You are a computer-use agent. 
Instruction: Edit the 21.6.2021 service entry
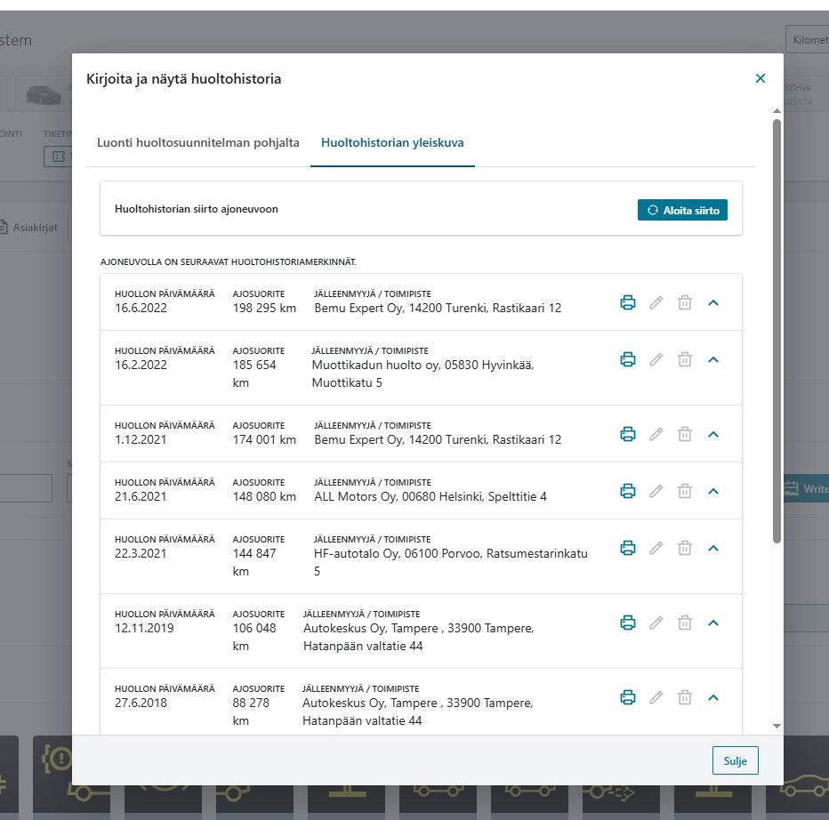click(x=656, y=491)
